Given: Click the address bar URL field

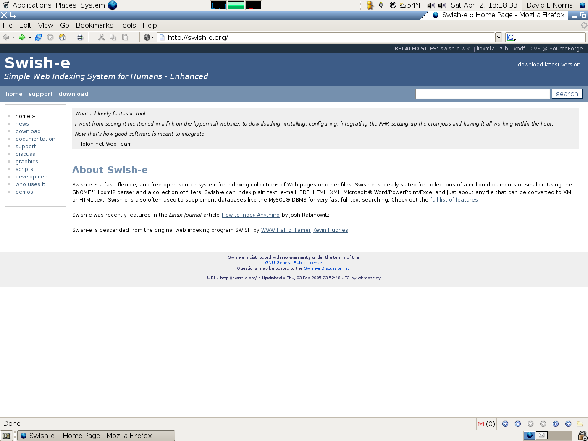Looking at the screenshot, I should tap(325, 37).
